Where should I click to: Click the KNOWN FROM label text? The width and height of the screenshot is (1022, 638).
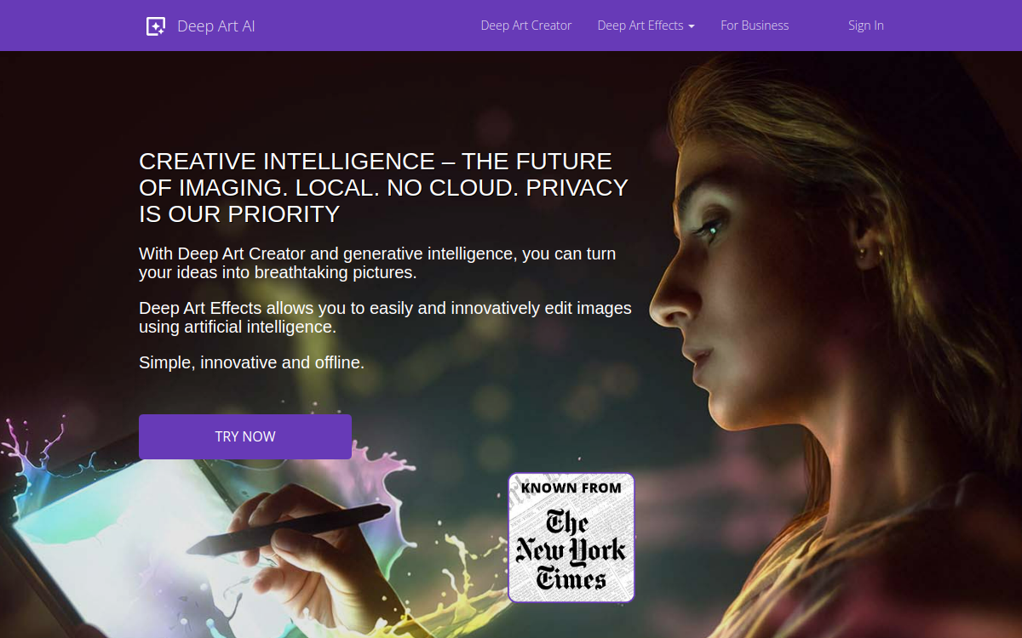coord(571,488)
